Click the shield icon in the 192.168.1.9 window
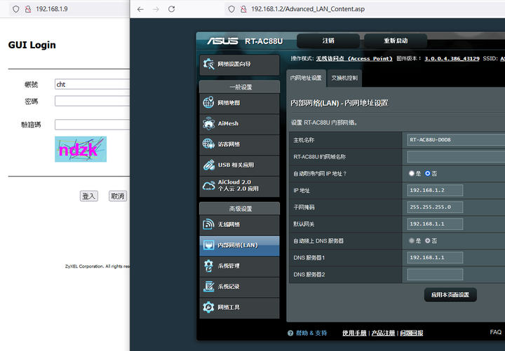The image size is (505, 351). click(15, 9)
